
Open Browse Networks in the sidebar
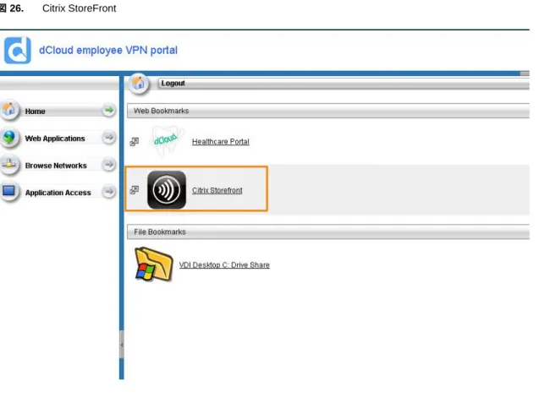tap(56, 166)
